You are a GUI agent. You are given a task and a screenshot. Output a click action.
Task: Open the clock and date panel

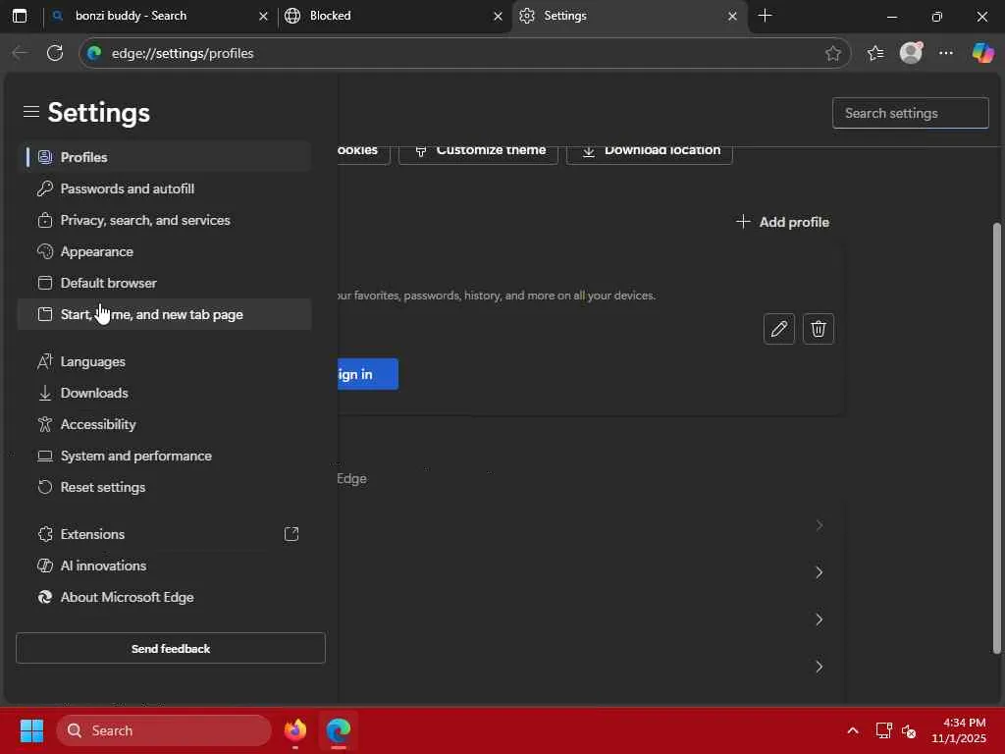[x=959, y=730]
